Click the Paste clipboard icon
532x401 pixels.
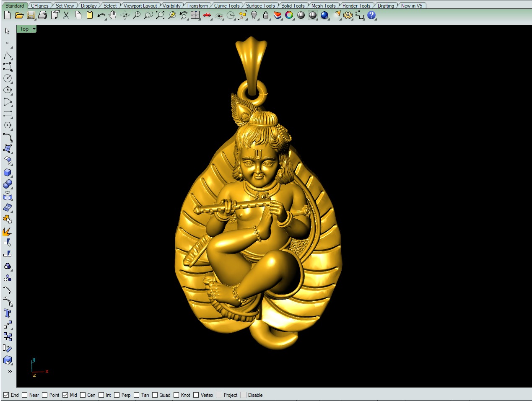(x=90, y=16)
